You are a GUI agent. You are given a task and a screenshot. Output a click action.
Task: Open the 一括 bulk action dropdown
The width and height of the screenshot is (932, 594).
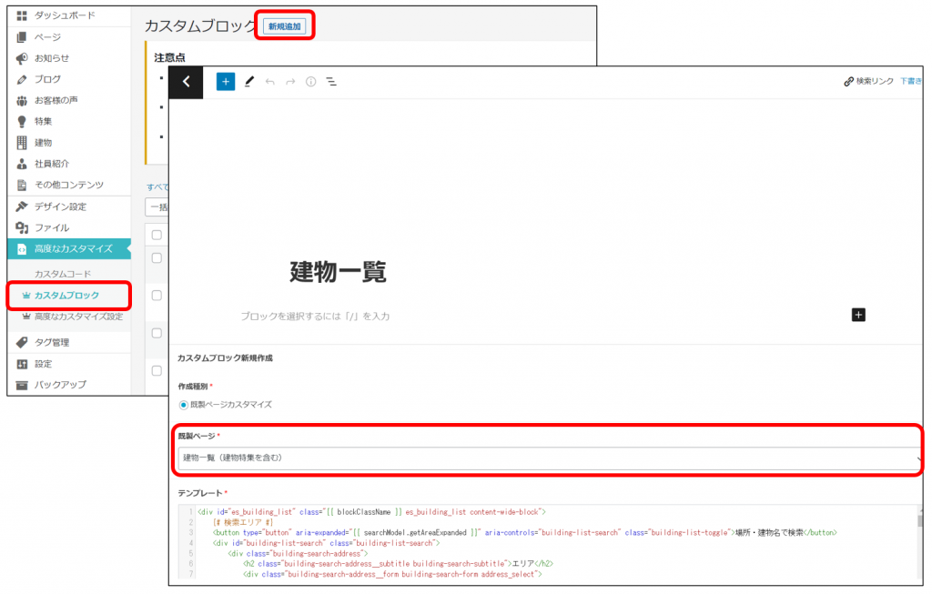(x=157, y=207)
